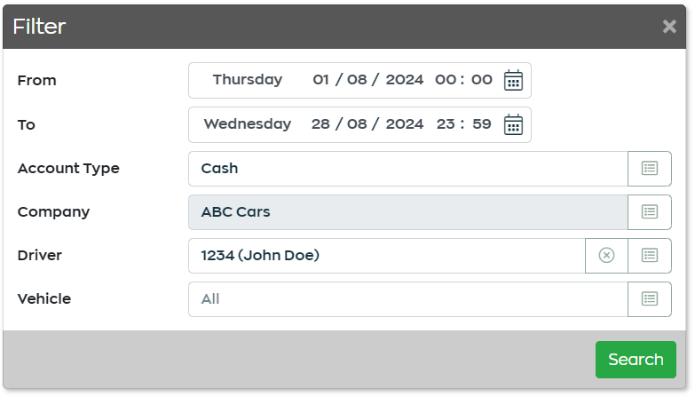This screenshot has width=695, height=397.
Task: Select the To day value 28
Action: point(320,124)
